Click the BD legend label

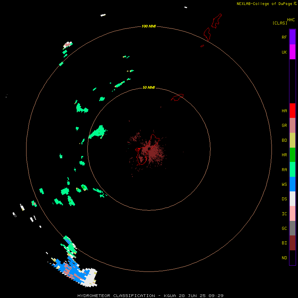(284, 140)
